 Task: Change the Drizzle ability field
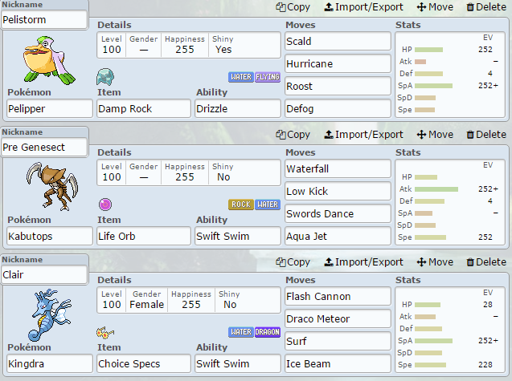tap(238, 108)
